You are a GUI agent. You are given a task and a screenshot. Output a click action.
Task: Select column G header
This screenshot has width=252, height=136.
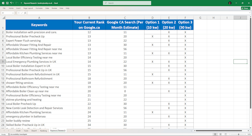[200, 18]
